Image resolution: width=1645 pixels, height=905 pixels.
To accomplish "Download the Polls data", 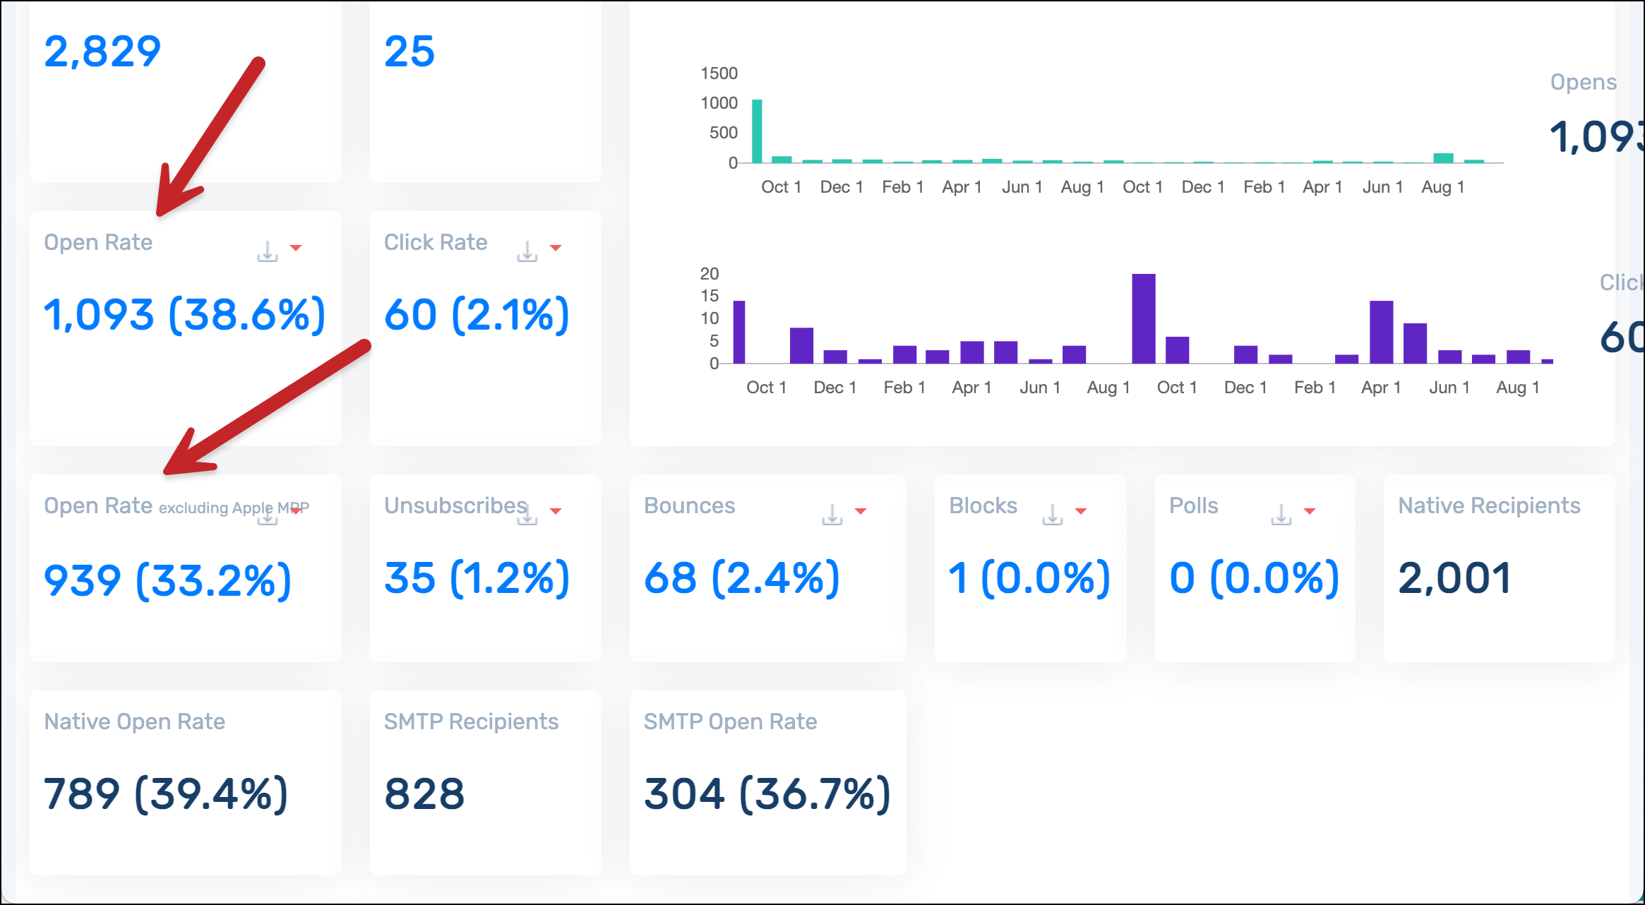I will click(x=1281, y=515).
